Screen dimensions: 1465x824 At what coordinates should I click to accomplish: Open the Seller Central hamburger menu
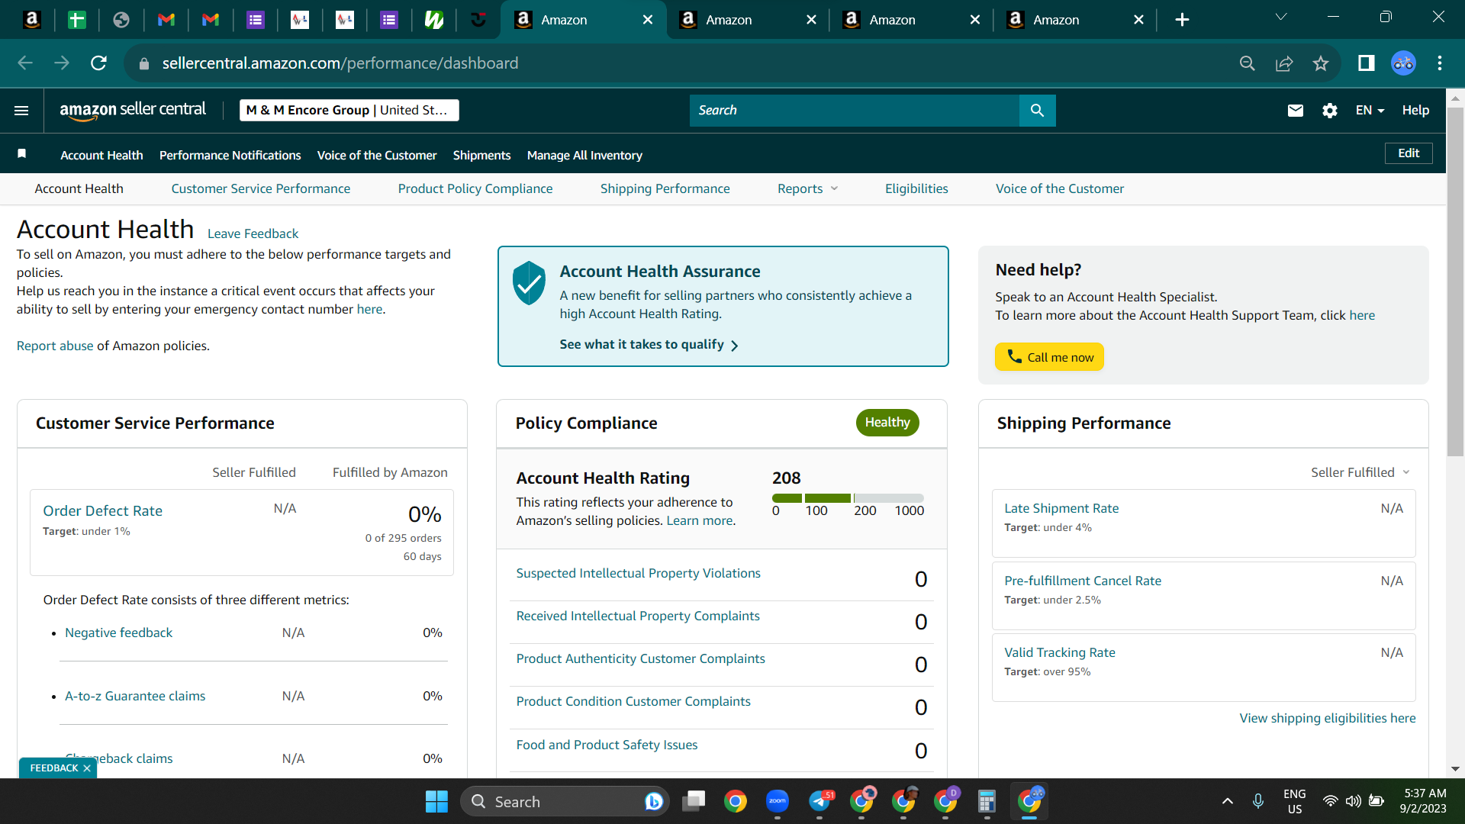21,111
